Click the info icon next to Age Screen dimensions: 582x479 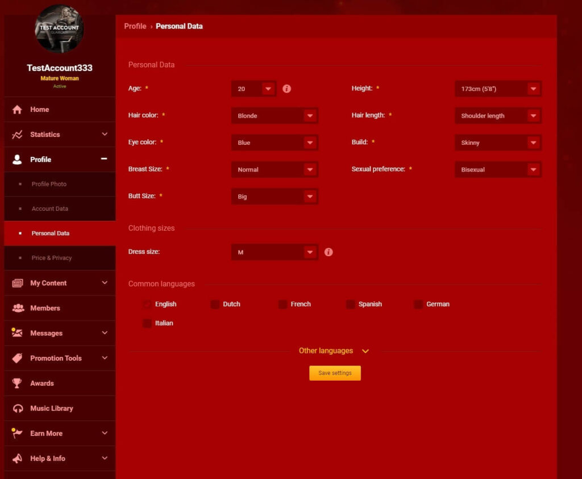pyautogui.click(x=286, y=89)
